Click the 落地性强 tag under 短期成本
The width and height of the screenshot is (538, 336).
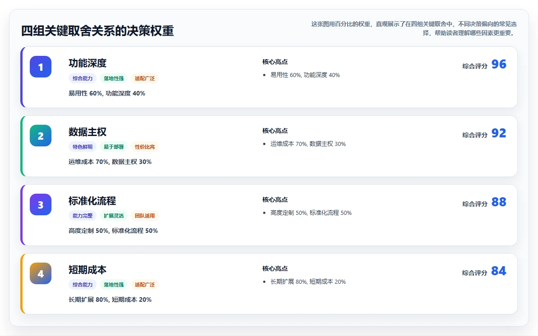(x=114, y=285)
